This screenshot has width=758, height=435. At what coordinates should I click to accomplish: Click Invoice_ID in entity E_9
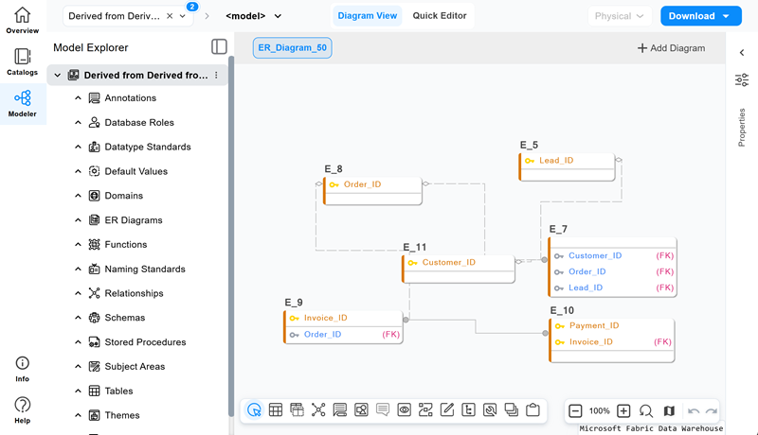point(325,318)
